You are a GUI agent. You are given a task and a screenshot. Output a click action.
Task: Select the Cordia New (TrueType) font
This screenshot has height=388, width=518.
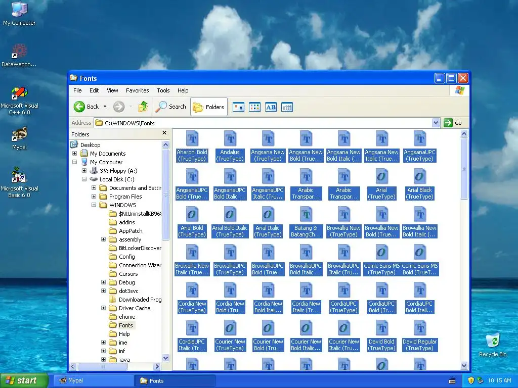(192, 298)
